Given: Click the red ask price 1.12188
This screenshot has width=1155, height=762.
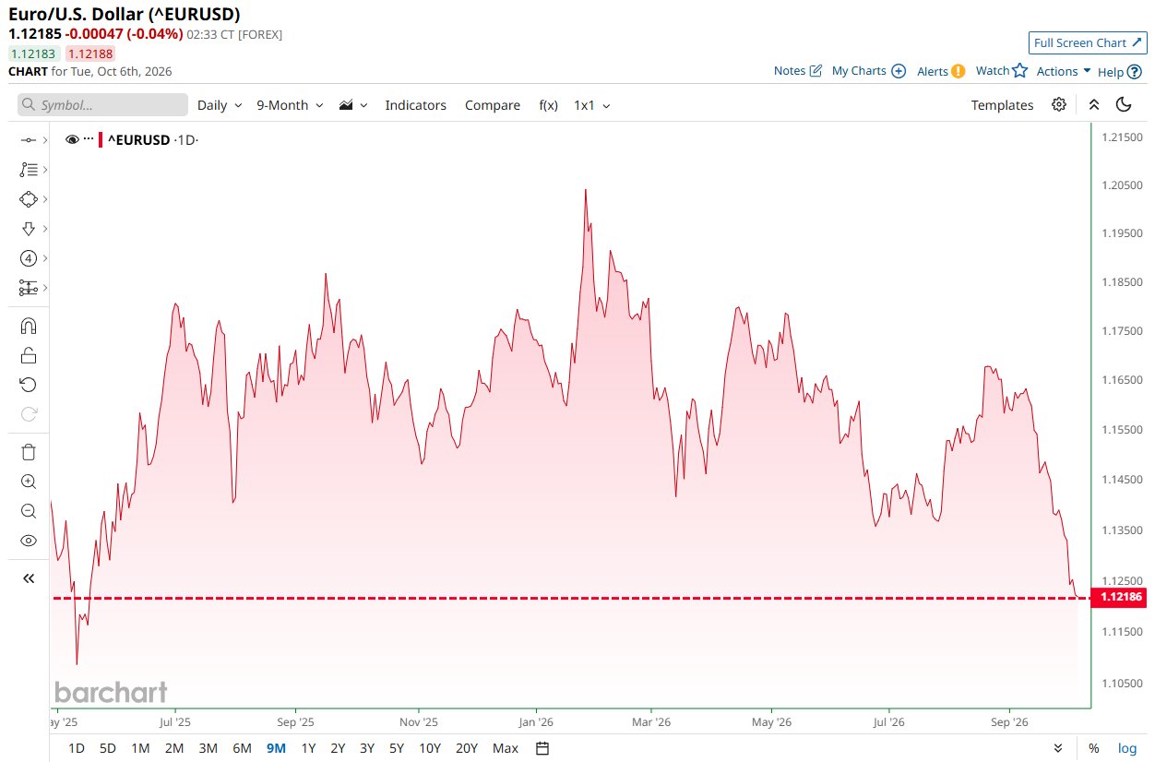Looking at the screenshot, I should click(x=89, y=54).
